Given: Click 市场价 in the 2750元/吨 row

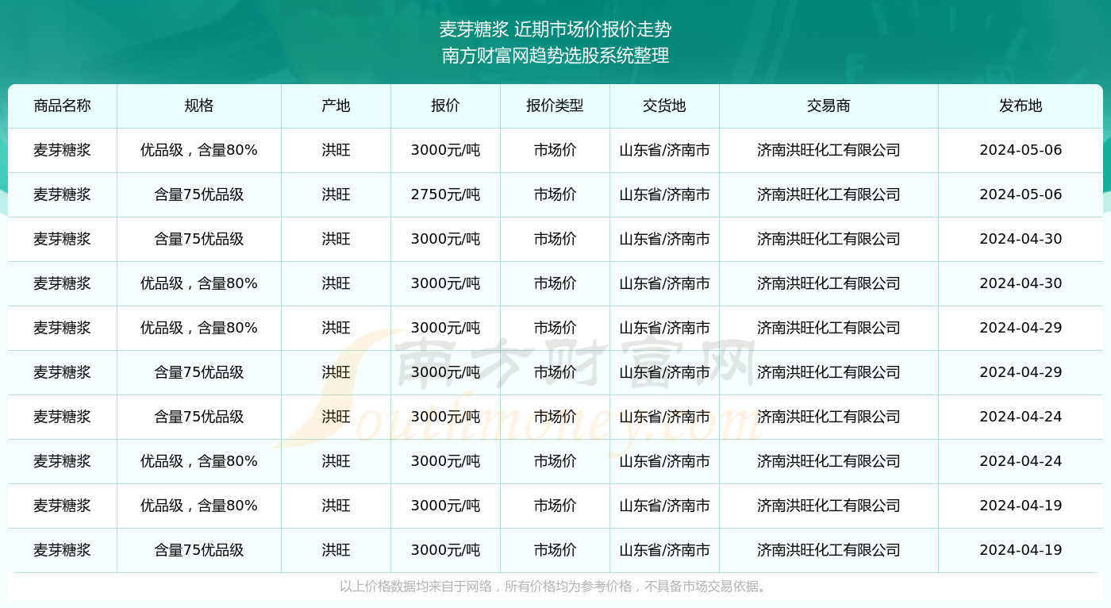Looking at the screenshot, I should [555, 194].
